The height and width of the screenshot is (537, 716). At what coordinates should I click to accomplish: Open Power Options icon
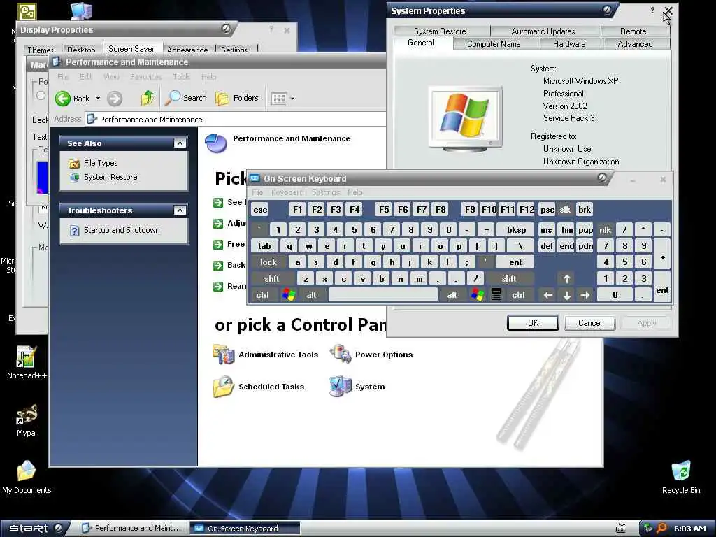coord(341,355)
